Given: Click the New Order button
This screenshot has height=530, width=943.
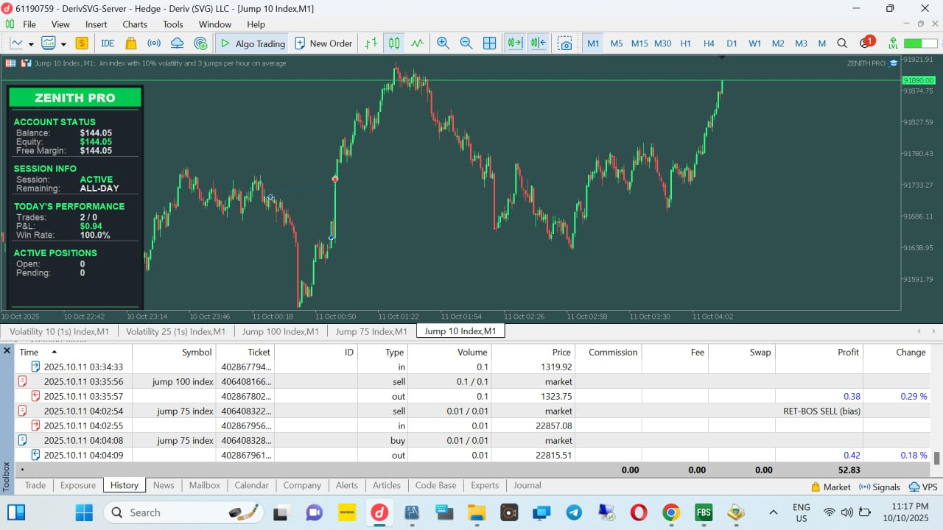Looking at the screenshot, I should coord(323,43).
